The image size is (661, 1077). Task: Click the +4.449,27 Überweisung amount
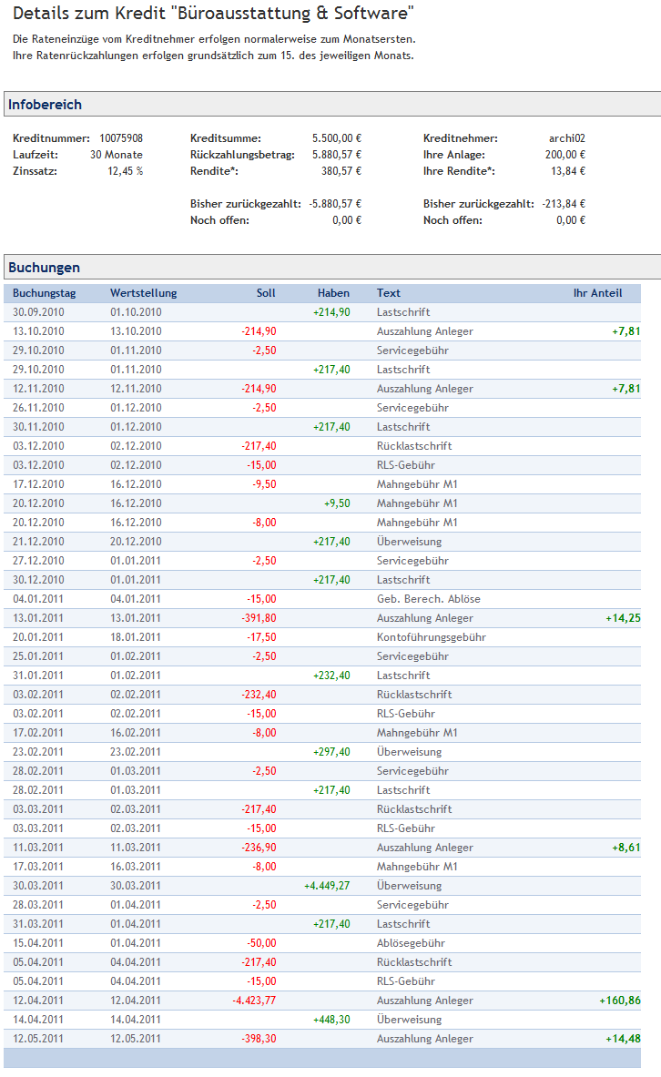[327, 886]
